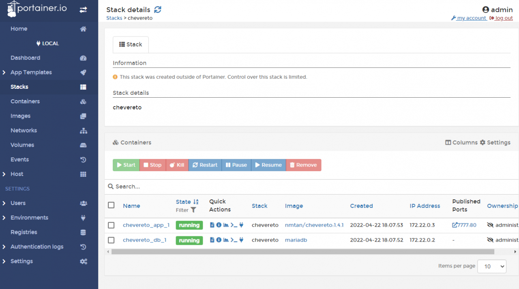Open exec console icon for chevereto_app_1
Viewport: 519px width, 289px height.
coord(234,225)
